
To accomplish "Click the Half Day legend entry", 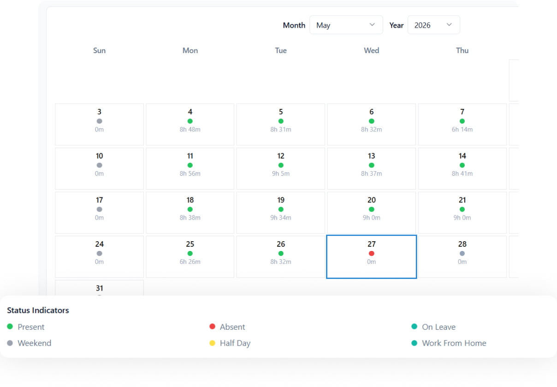I will pyautogui.click(x=230, y=343).
